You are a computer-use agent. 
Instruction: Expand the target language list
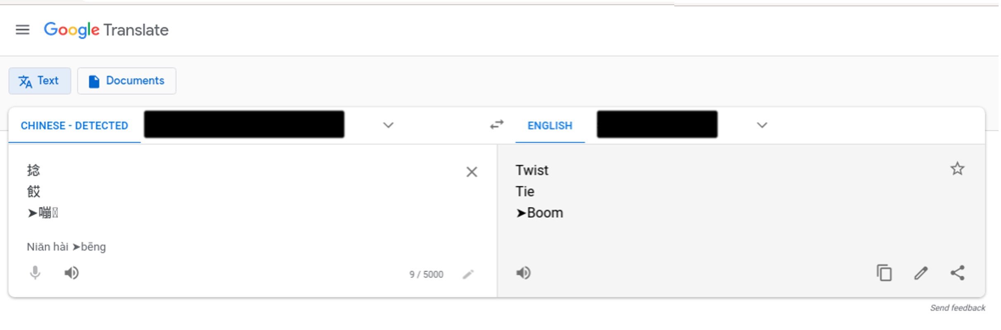[x=762, y=125]
